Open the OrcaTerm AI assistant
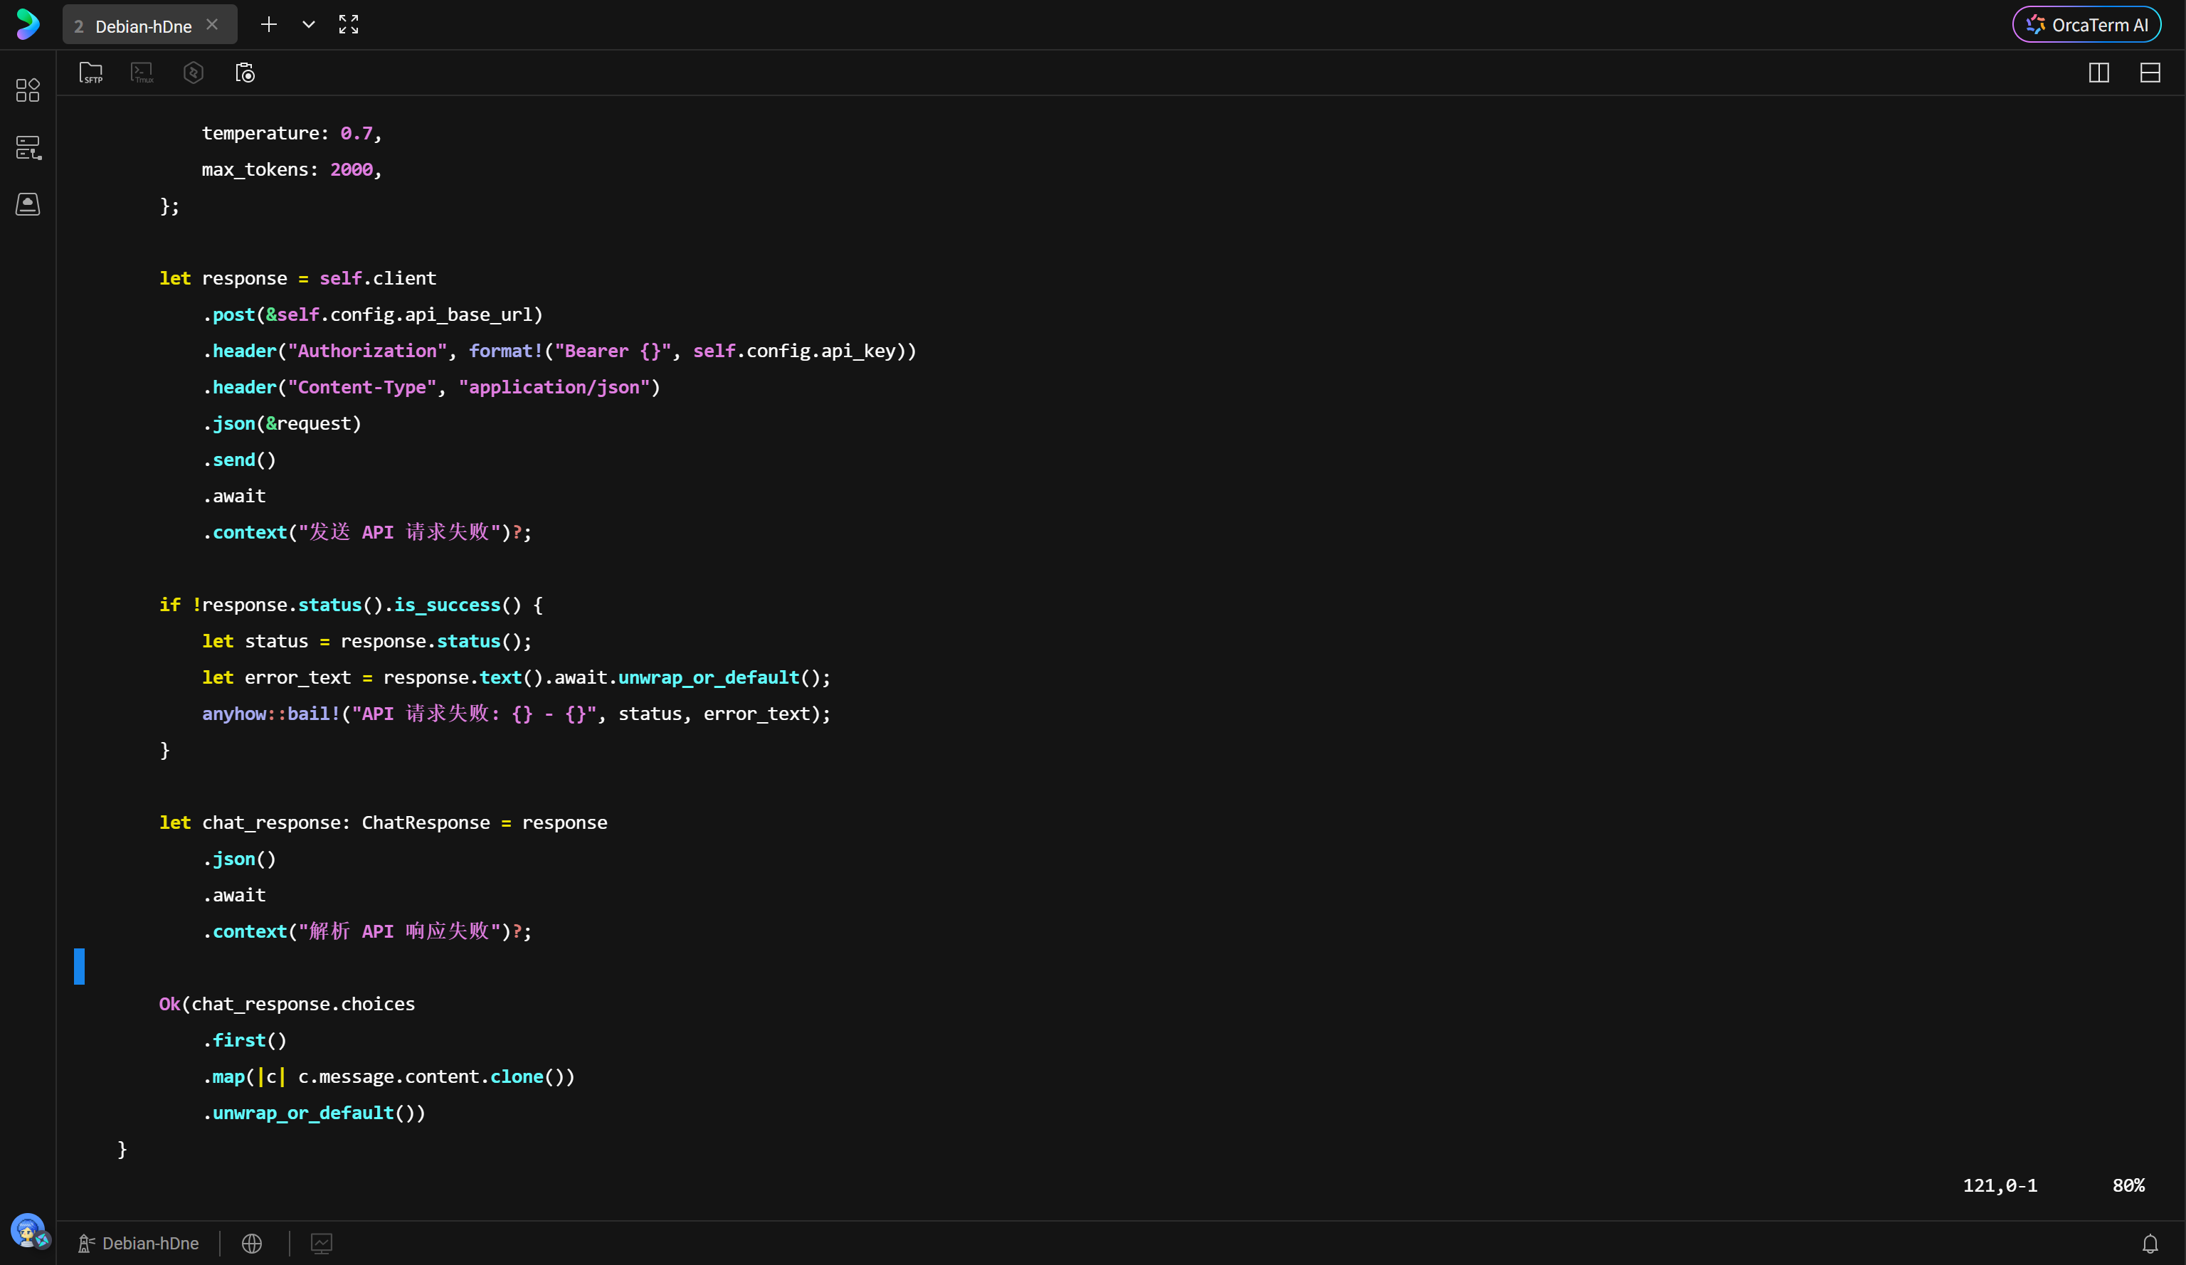 coord(2086,24)
